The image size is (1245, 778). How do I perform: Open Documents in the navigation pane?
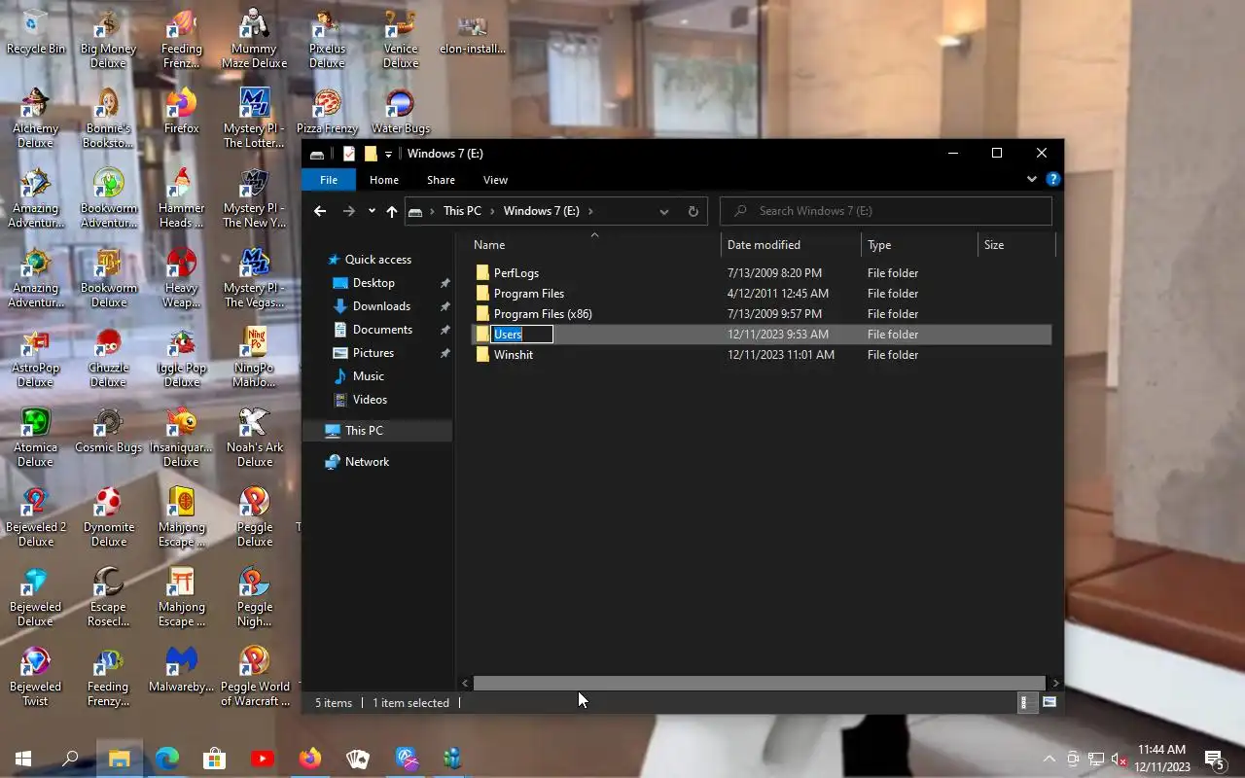click(382, 330)
